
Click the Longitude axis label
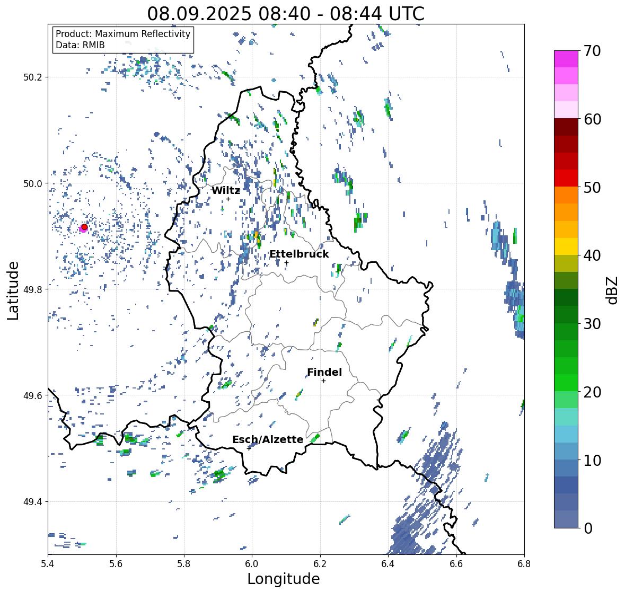coord(284,579)
